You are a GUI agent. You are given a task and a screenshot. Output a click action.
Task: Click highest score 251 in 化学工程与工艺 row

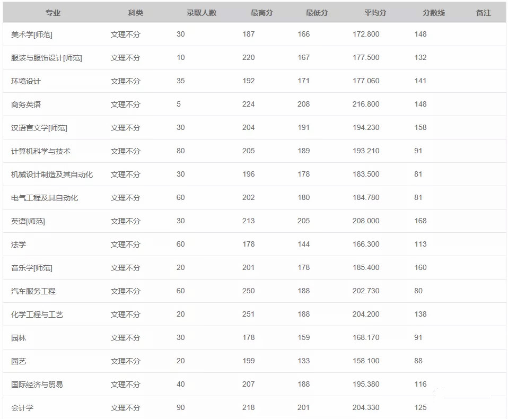pyautogui.click(x=249, y=314)
